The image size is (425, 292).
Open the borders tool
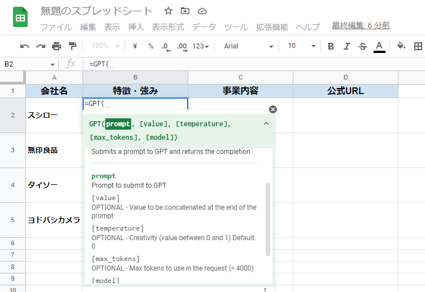[418, 46]
